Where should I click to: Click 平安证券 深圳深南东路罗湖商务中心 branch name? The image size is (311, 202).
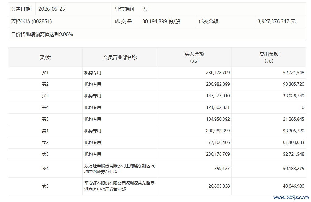120,186
